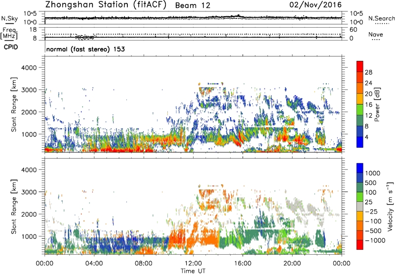
Task: Click the '20:00' time axis label
Action: [292, 264]
